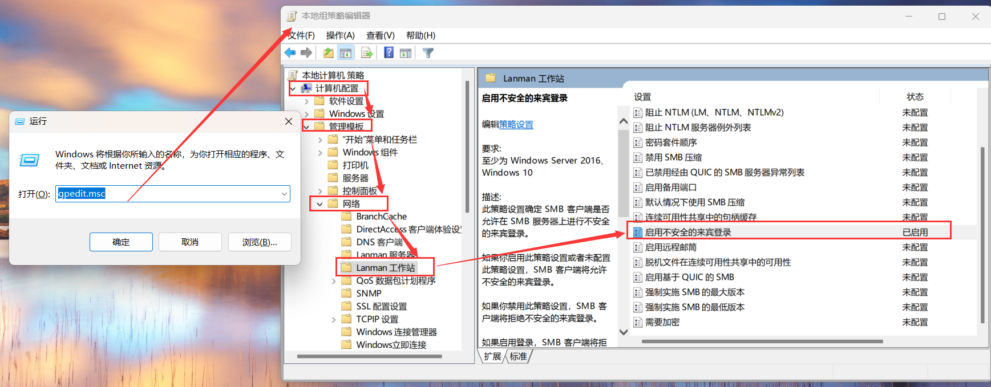
Task: Expand the Windows 组件 tree node
Action: [320, 152]
